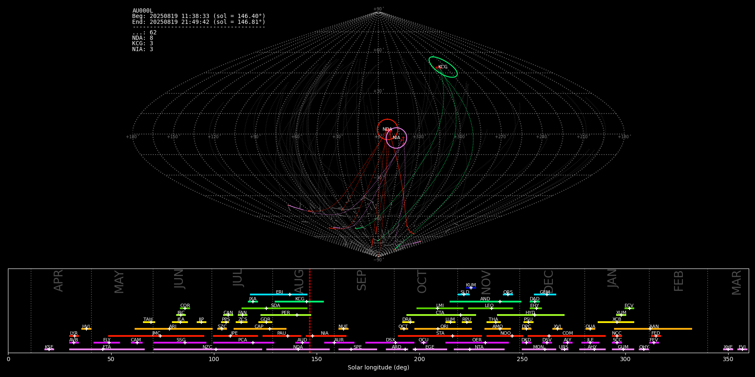Viewport: 755px width, 377px height.
Task: Click the pink SPE shower bar
Action: coord(358,349)
